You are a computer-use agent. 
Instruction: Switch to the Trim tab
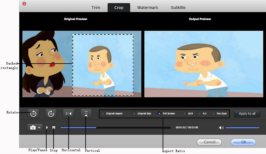tap(96, 8)
